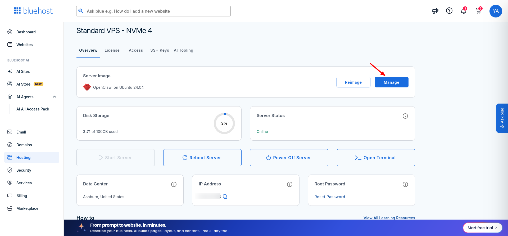
Task: Switch to the Overview tab
Action: (88, 50)
